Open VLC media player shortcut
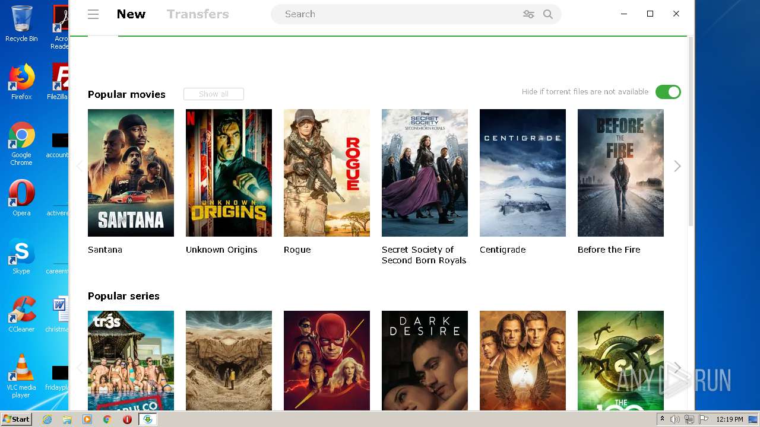 pyautogui.click(x=21, y=376)
